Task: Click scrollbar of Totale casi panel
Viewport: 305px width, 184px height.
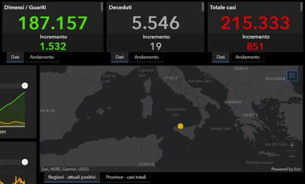Action: coord(302,7)
